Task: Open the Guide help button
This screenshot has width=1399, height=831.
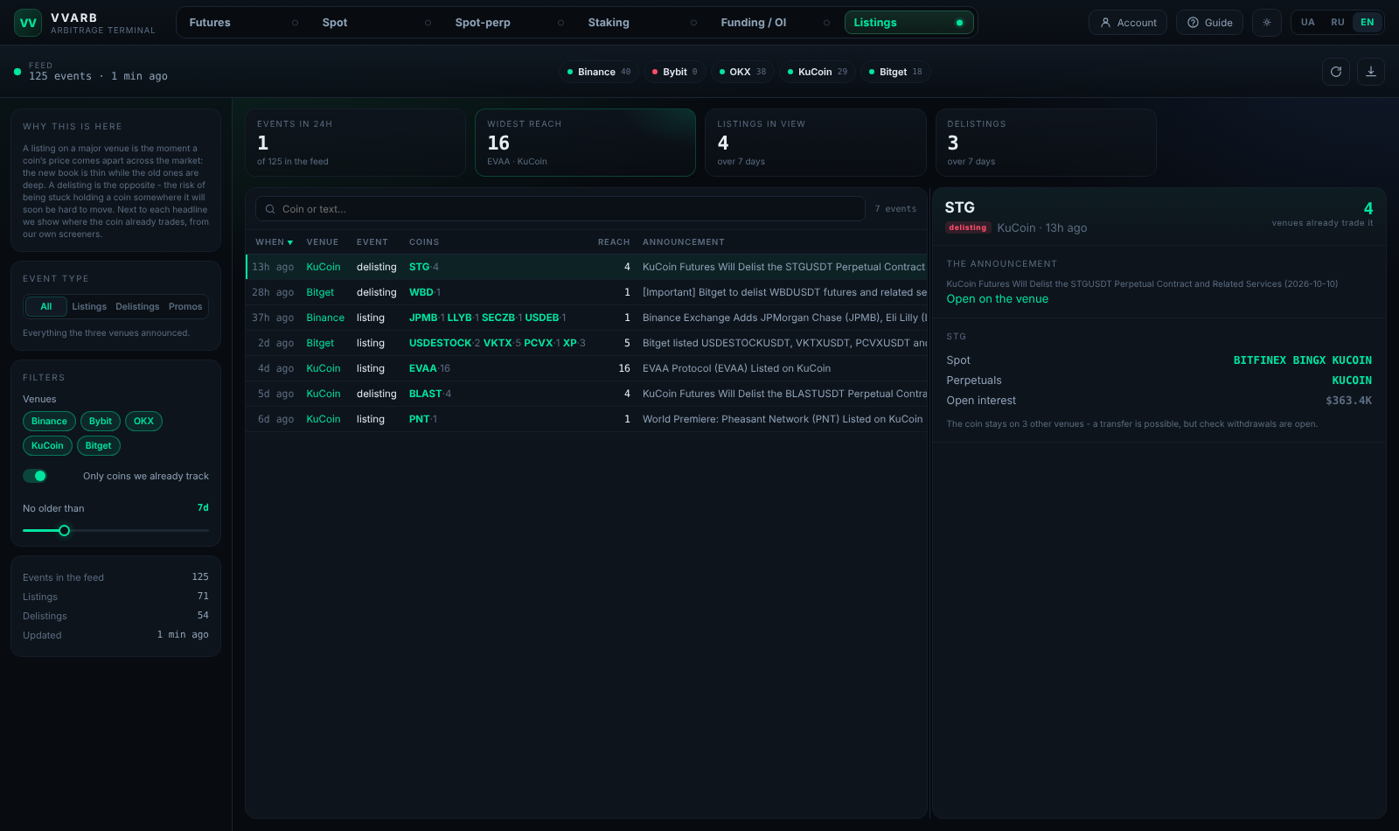Action: (1209, 23)
